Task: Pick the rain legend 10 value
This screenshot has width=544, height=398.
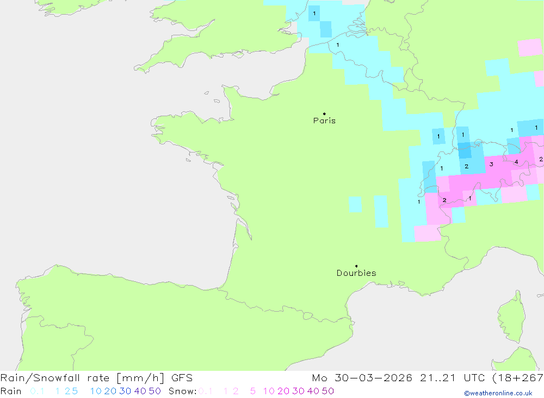Action: click(x=96, y=391)
